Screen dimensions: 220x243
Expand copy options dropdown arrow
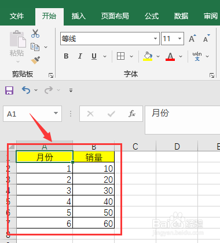coord(46,47)
